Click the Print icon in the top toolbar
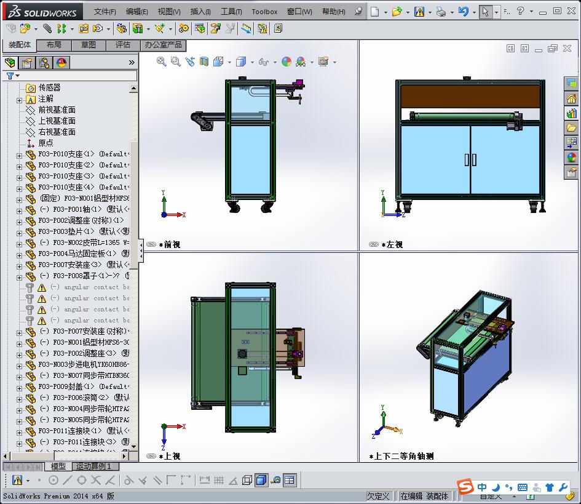 [x=441, y=12]
